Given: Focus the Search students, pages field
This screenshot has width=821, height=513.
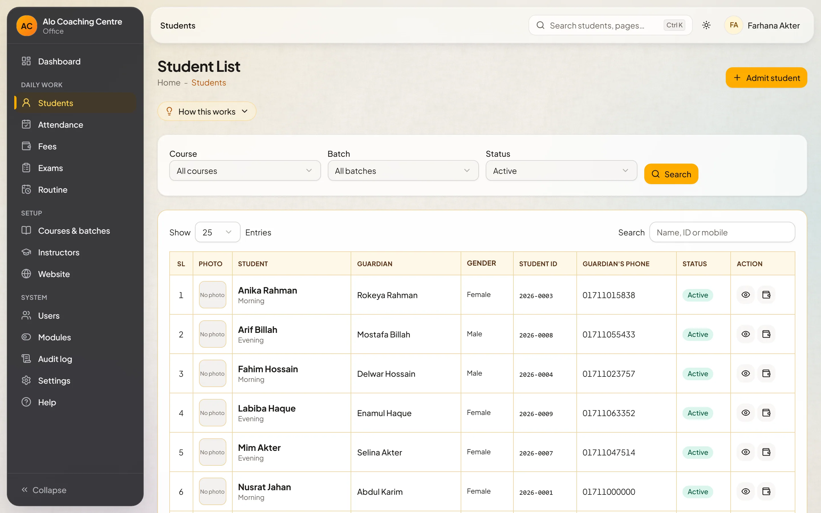Looking at the screenshot, I should point(610,25).
